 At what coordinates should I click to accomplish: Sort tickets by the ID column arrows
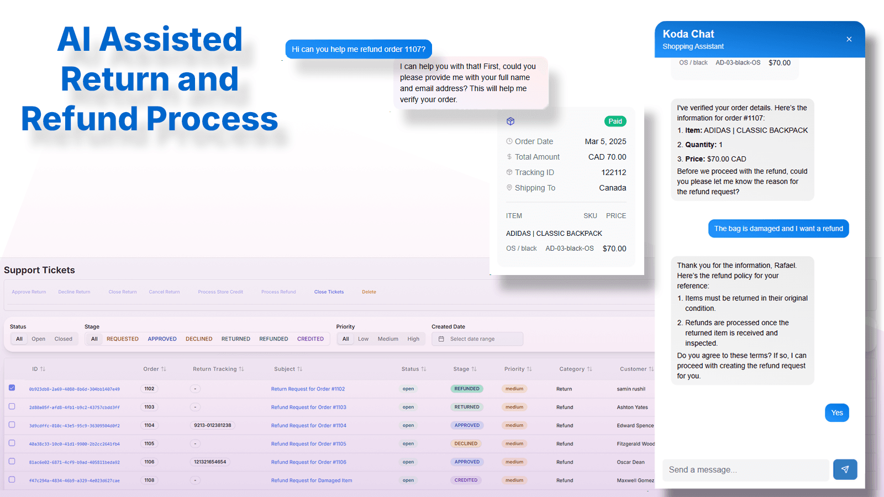click(x=43, y=369)
